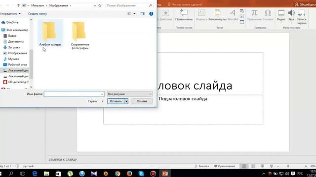Open Музыка in the sidebar

(x=11, y=59)
